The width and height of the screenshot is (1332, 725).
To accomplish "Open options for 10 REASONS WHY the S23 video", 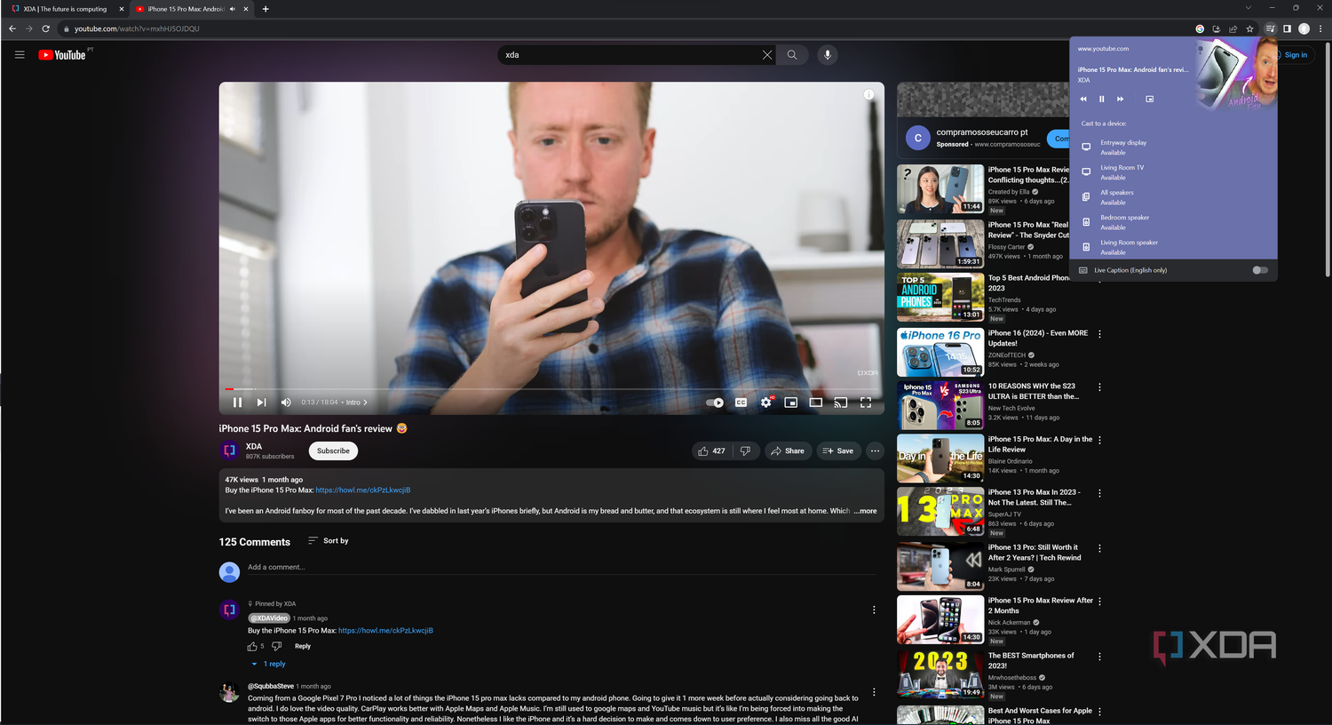I will coord(1099,387).
